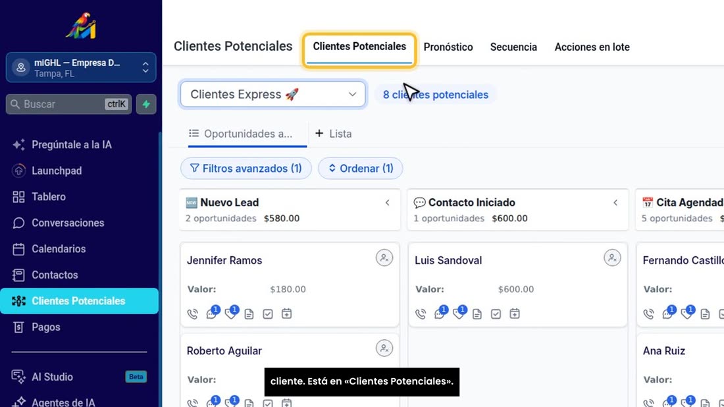Open Roberto Aguilar opportunity card
Image resolution: width=724 pixels, height=407 pixels.
coord(290,371)
